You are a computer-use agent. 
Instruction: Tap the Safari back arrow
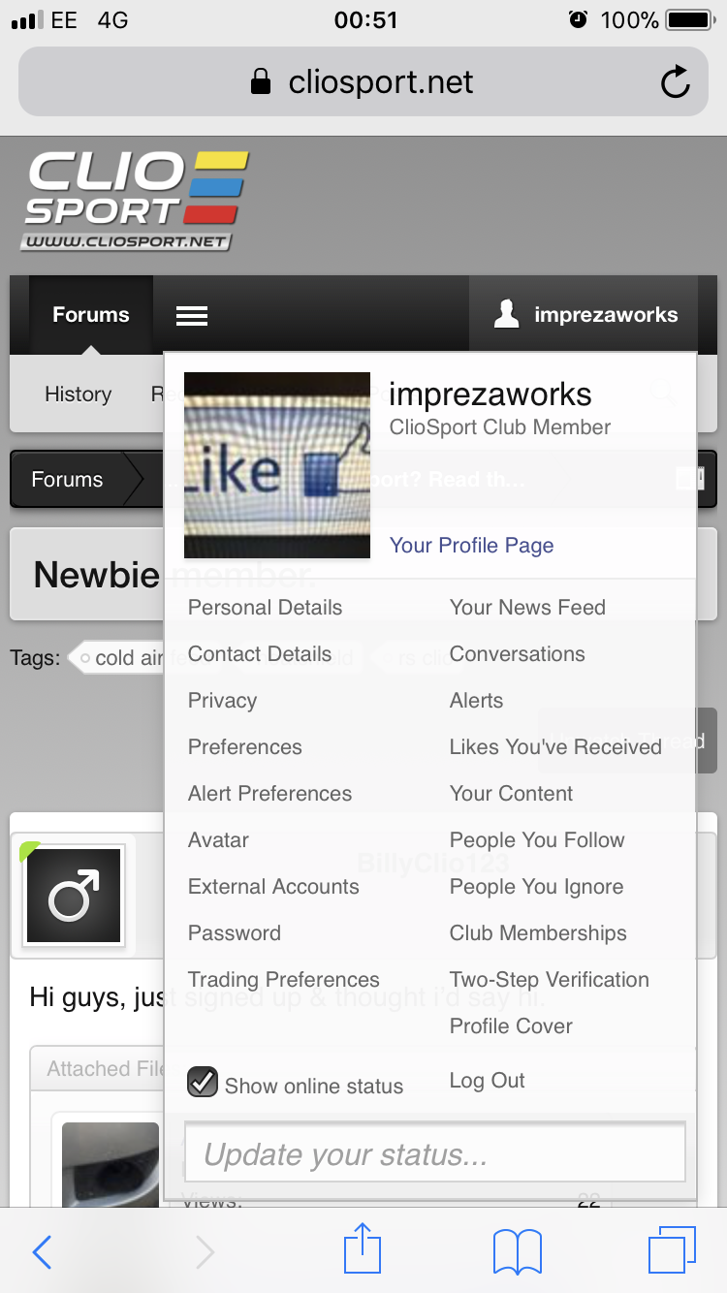(x=42, y=1252)
